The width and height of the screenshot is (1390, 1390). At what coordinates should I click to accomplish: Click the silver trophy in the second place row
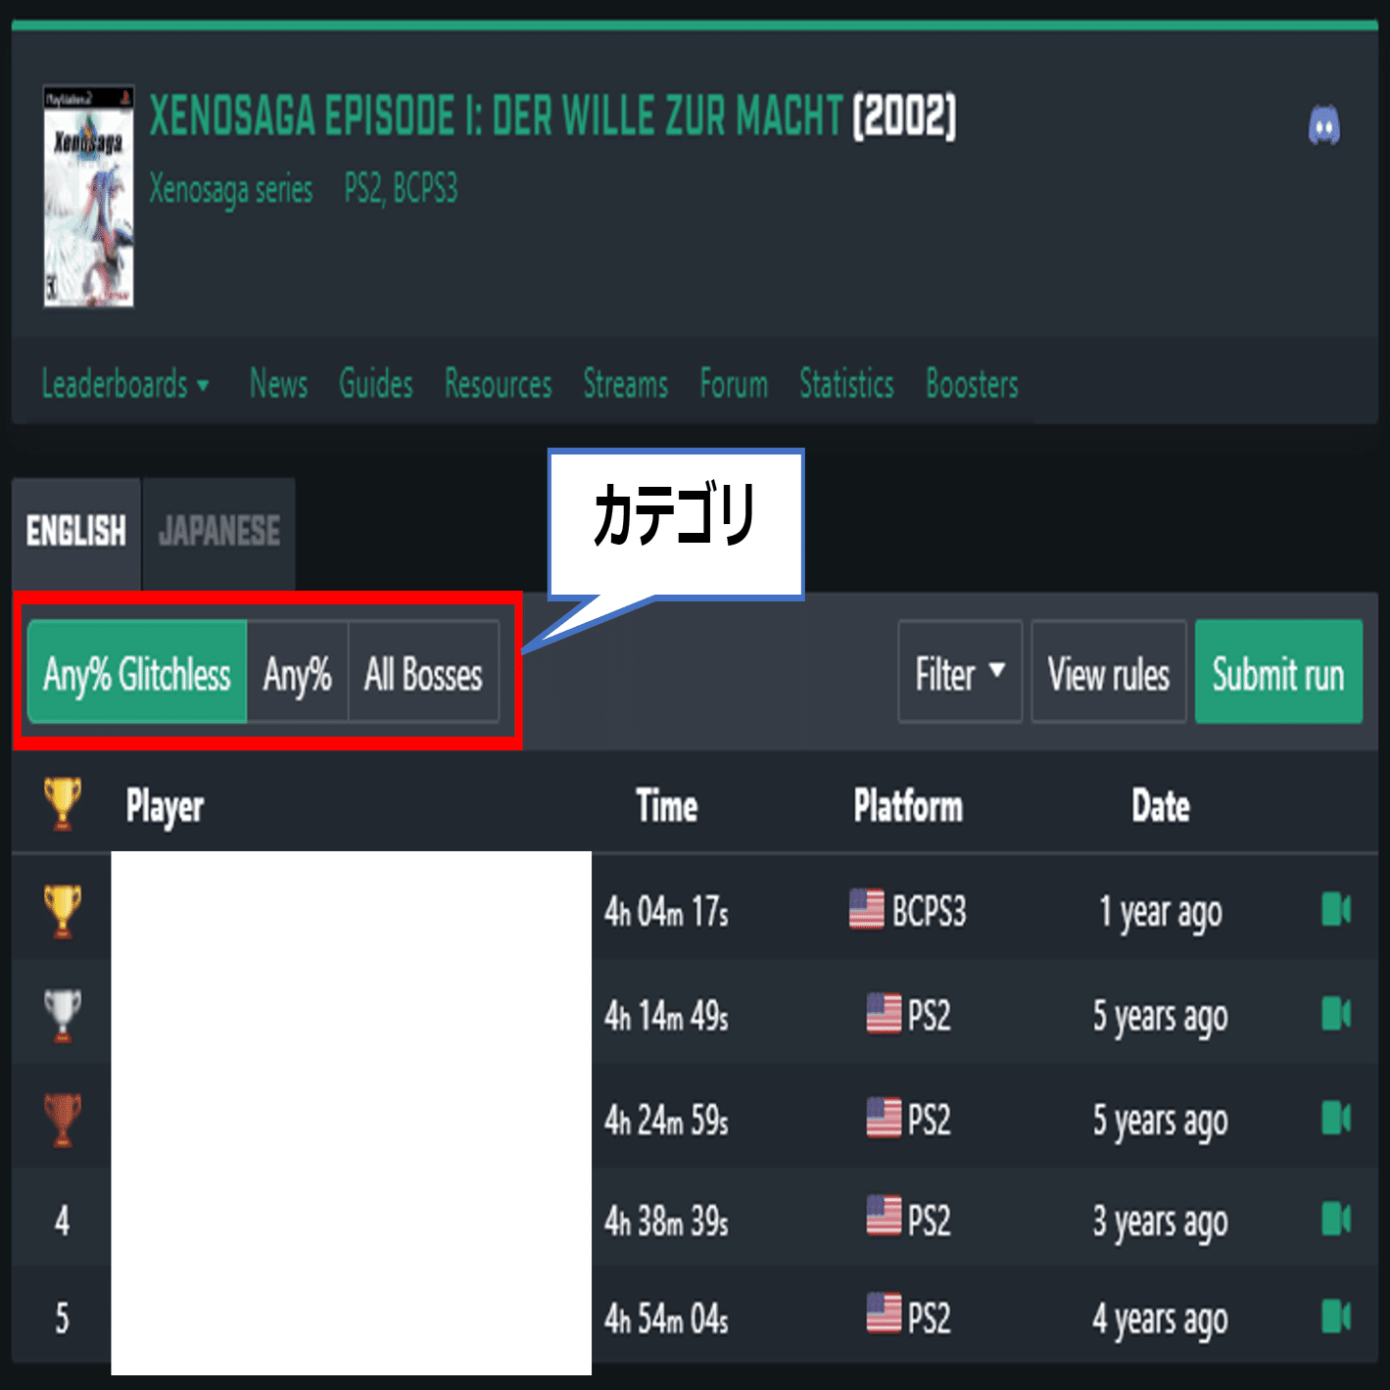[x=62, y=1015]
